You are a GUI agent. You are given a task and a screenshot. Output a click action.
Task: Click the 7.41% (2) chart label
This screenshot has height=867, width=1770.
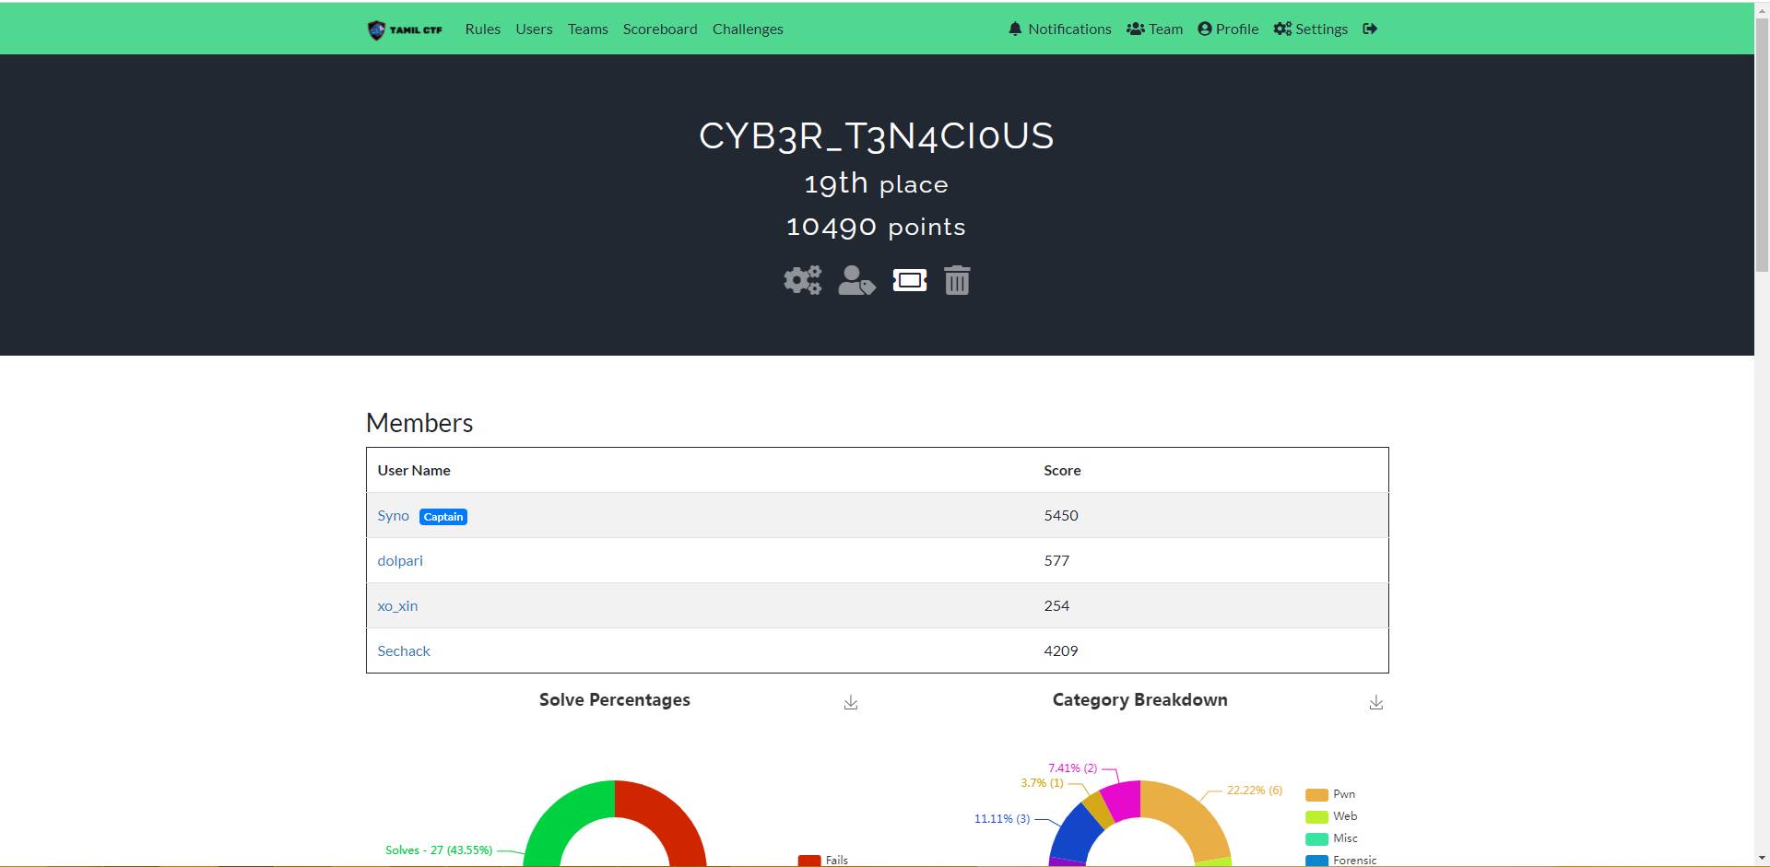point(1073,768)
